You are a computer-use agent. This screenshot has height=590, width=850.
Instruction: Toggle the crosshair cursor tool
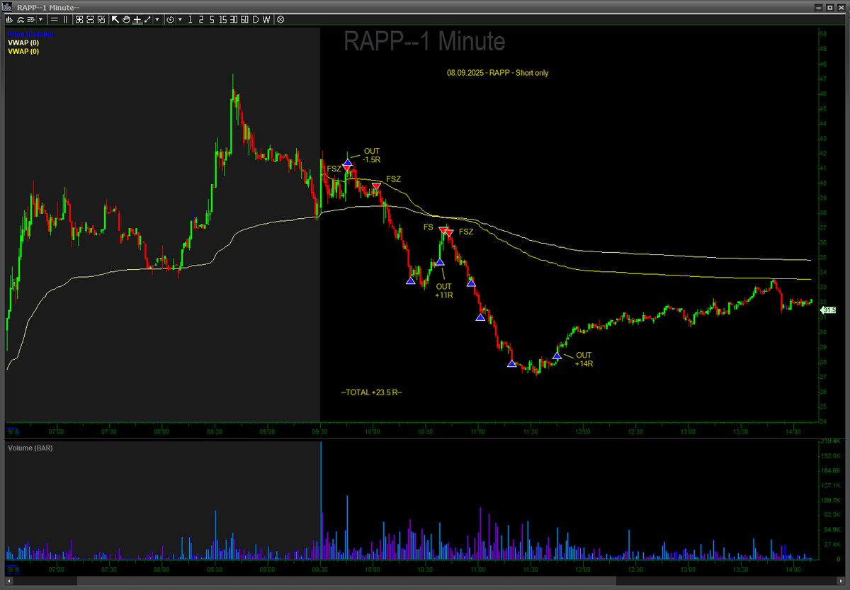pyautogui.click(x=137, y=20)
